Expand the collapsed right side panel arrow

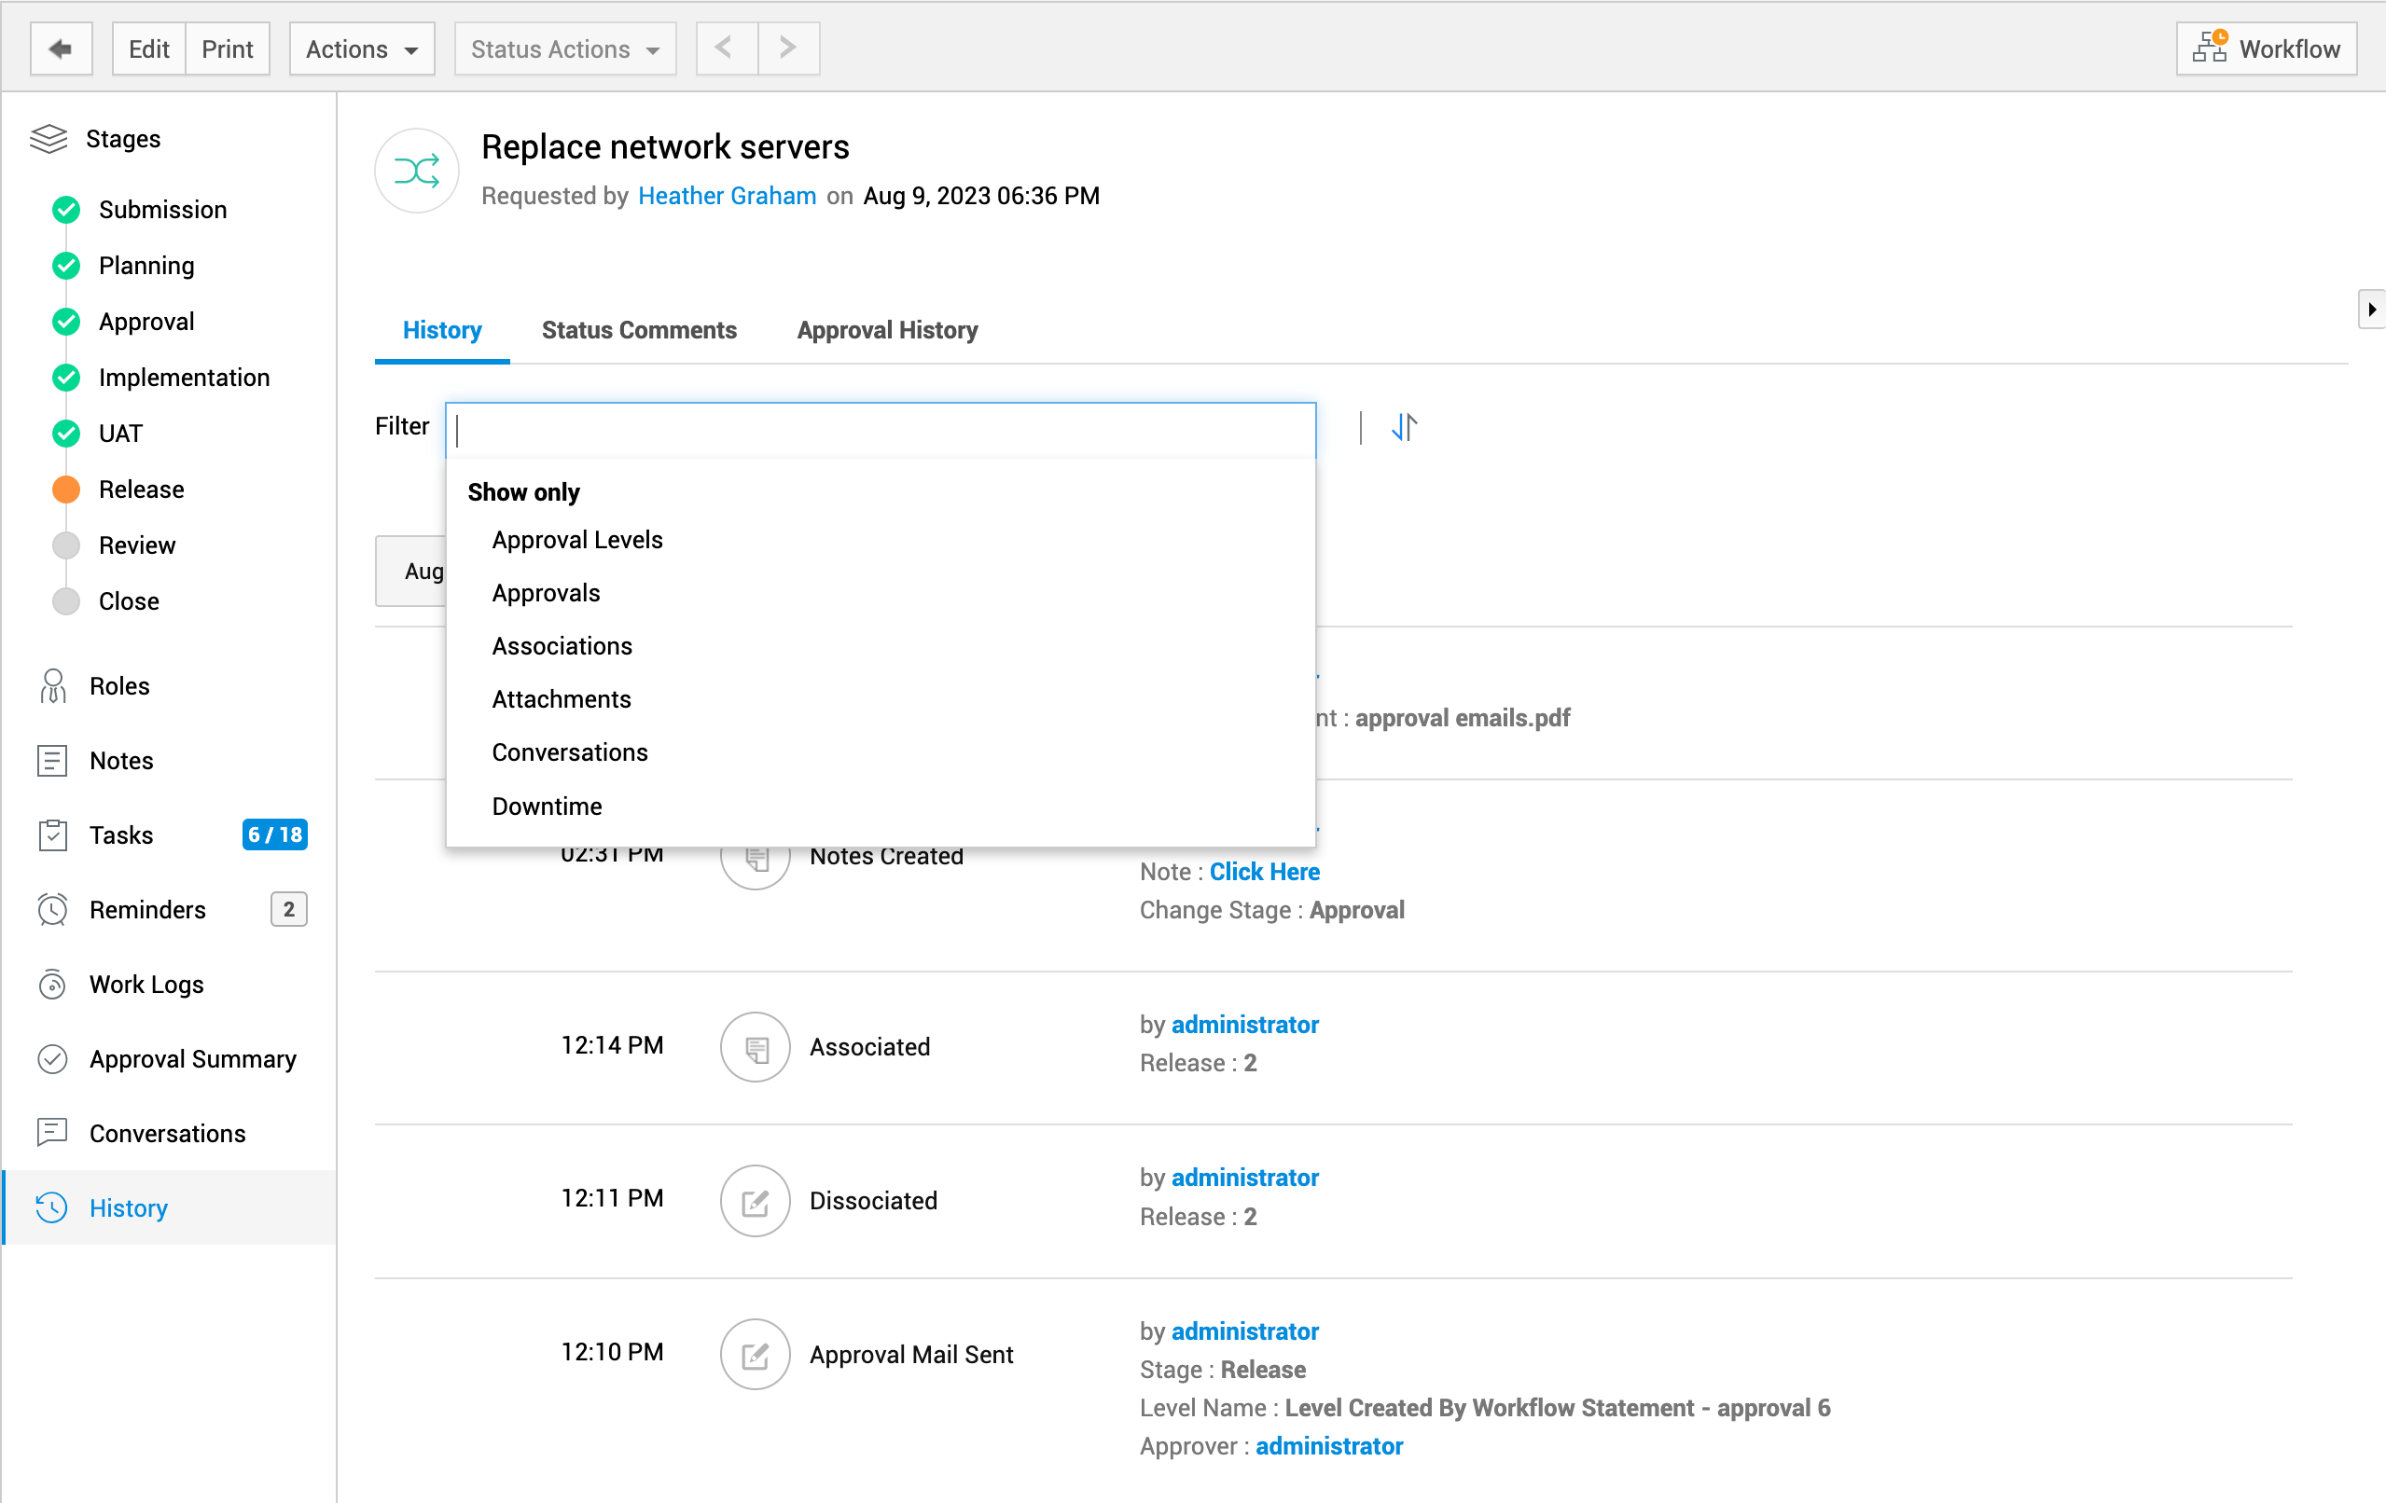click(x=2371, y=310)
